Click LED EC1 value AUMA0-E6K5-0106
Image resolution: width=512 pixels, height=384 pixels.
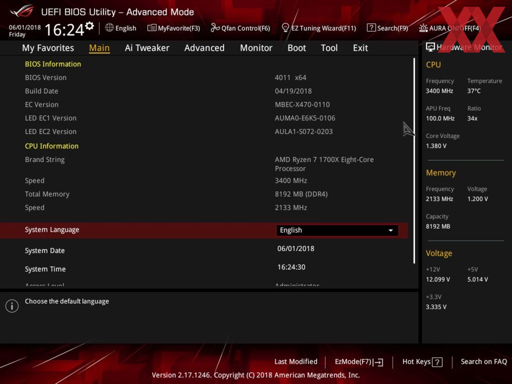click(305, 118)
